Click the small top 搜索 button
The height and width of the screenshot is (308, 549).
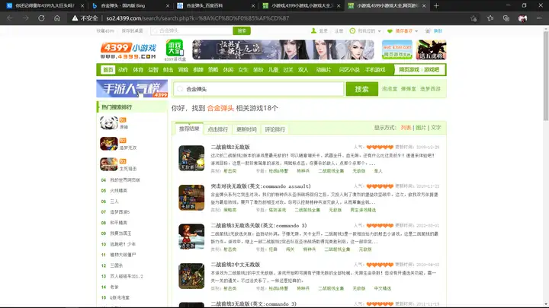pos(242,30)
